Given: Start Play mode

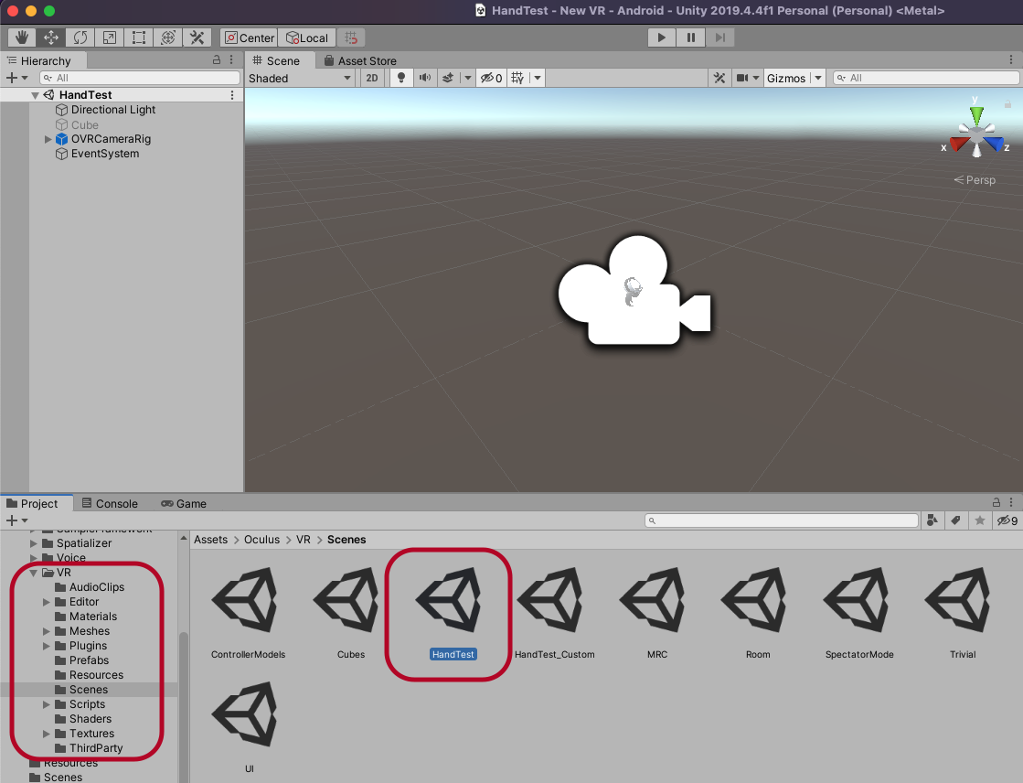Looking at the screenshot, I should pos(662,38).
